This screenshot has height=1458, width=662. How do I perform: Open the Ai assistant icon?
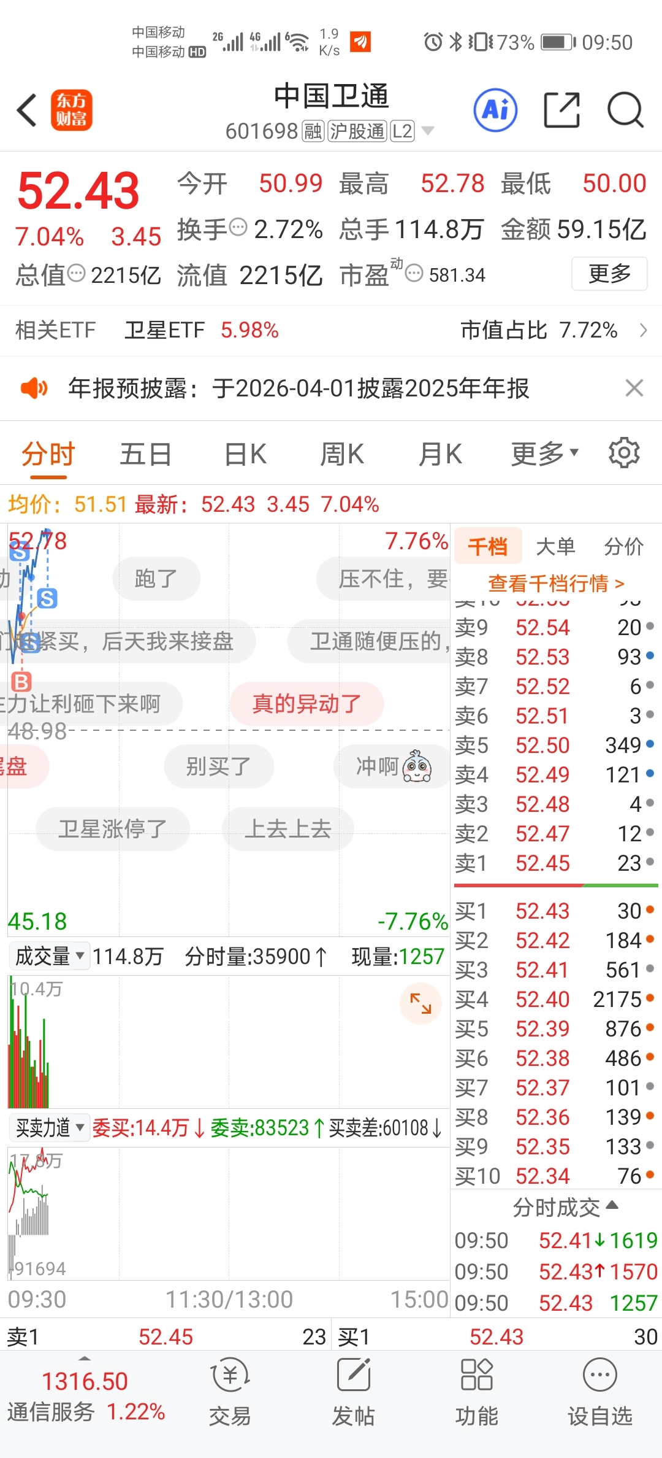[x=495, y=110]
